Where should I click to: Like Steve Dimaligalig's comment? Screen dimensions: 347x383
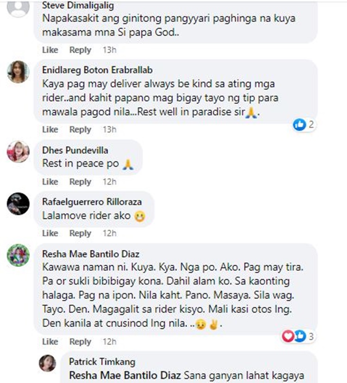pos(50,50)
